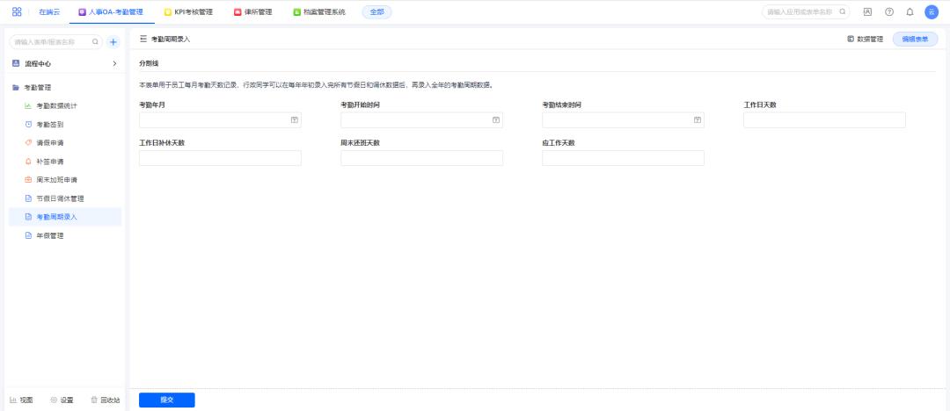
Task: Switch to KPI考核管理 tab
Action: tap(188, 11)
